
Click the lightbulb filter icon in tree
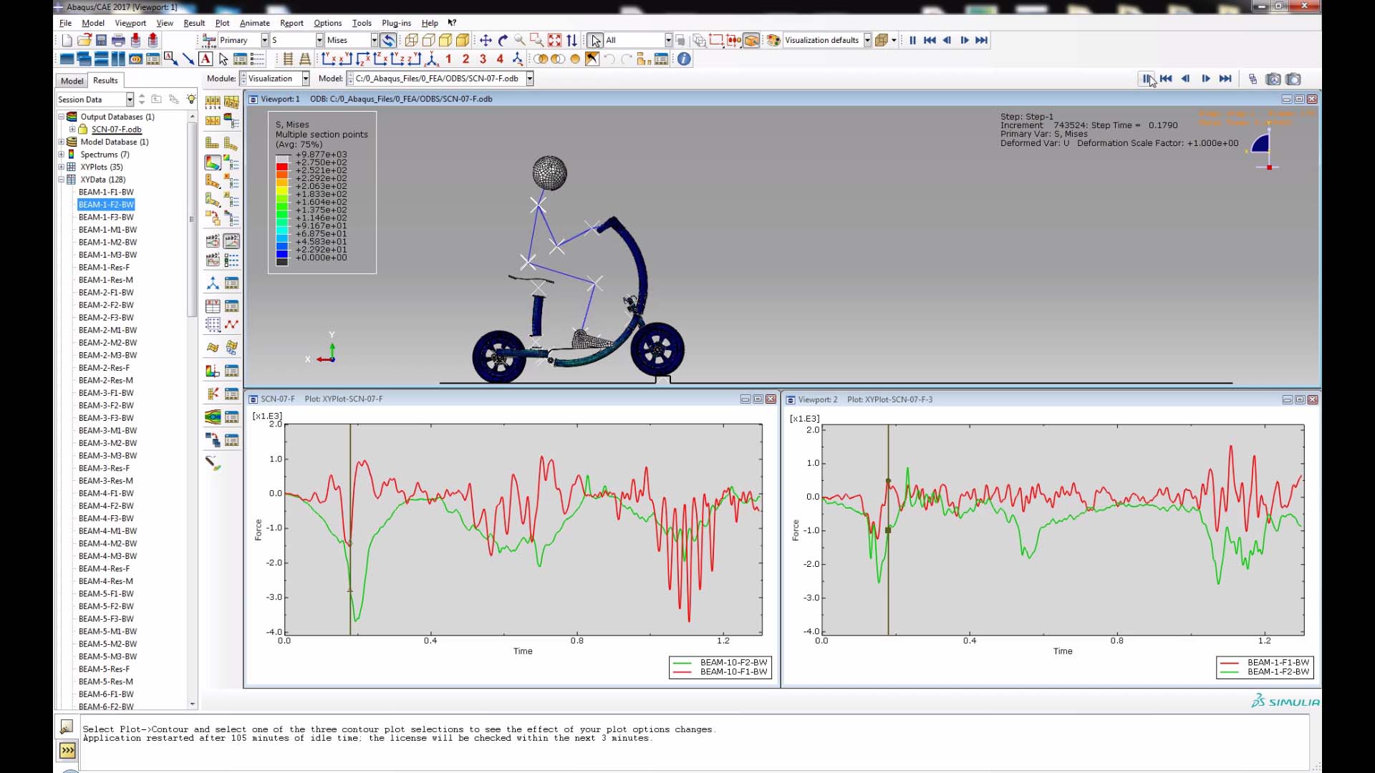pyautogui.click(x=190, y=99)
